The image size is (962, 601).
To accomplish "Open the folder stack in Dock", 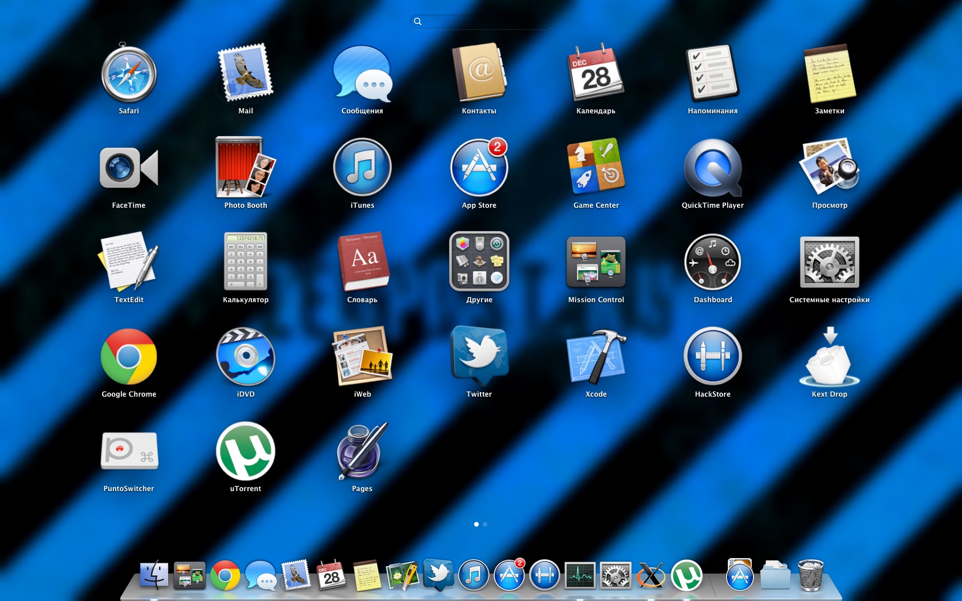I will coord(775,575).
